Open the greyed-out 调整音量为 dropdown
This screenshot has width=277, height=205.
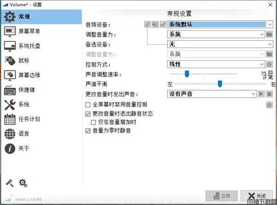pyautogui.click(x=216, y=54)
